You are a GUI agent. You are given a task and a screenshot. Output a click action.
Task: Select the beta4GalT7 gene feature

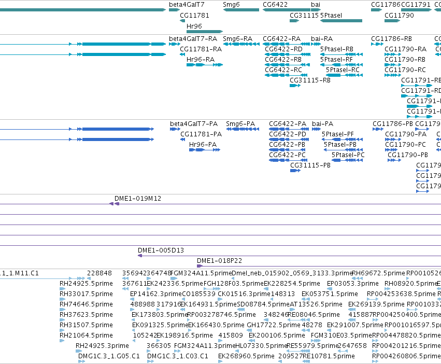tap(174, 10)
